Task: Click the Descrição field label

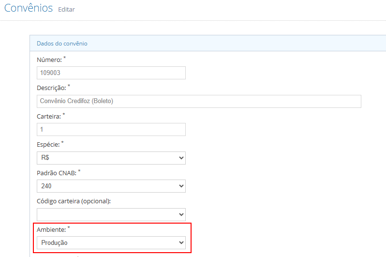Action: click(51, 88)
